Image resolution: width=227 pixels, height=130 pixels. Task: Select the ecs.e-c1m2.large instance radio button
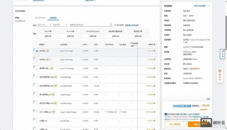[37, 60]
